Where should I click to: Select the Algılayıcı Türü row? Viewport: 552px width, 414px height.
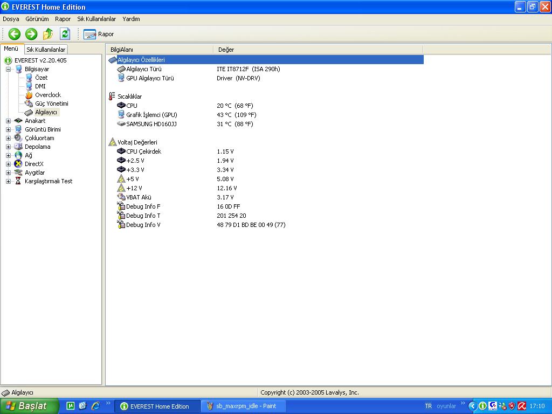[265, 69]
